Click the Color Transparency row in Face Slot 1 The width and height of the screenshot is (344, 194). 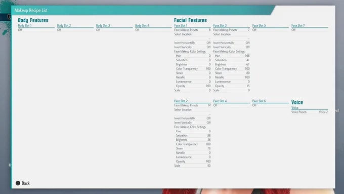[192, 69]
